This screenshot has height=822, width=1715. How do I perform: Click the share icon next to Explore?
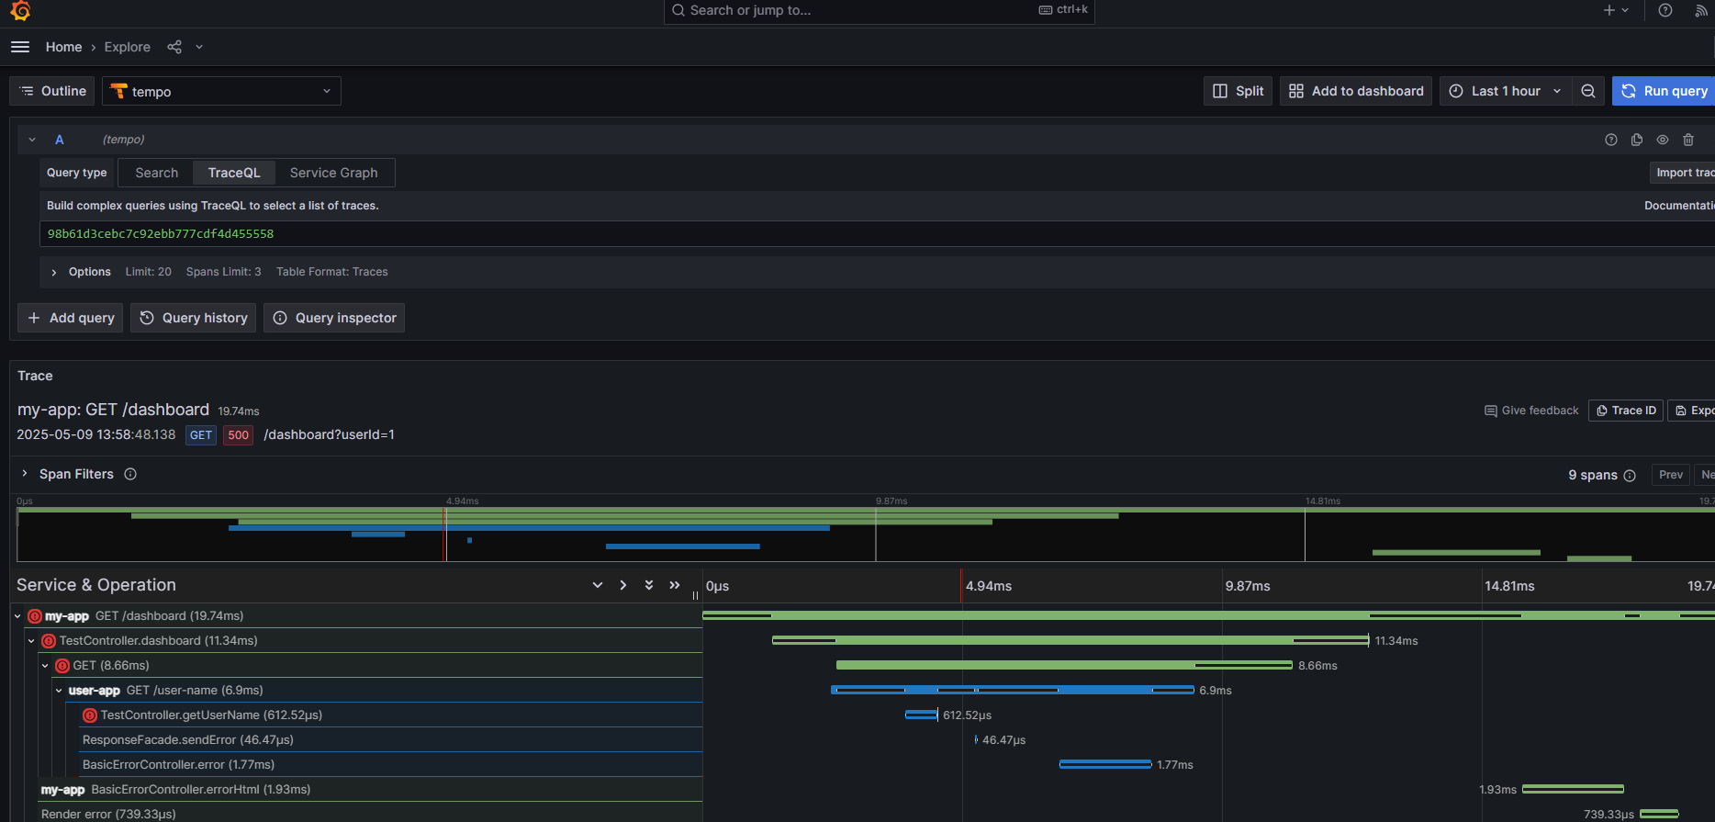tap(174, 47)
